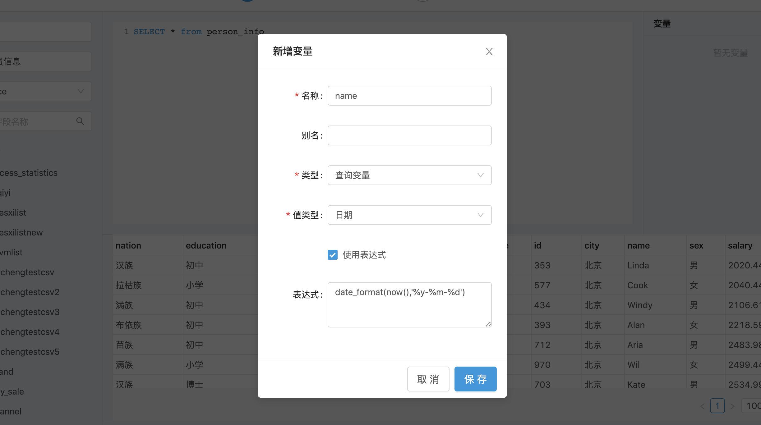761x425 pixels.
Task: Uncheck the 使用表达式 checkbox
Action: coord(333,255)
